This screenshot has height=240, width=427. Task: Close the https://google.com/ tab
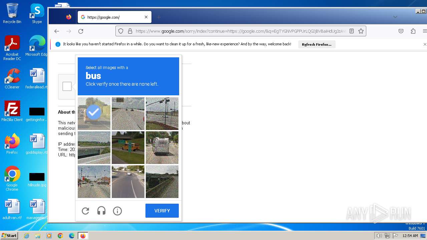(146, 17)
